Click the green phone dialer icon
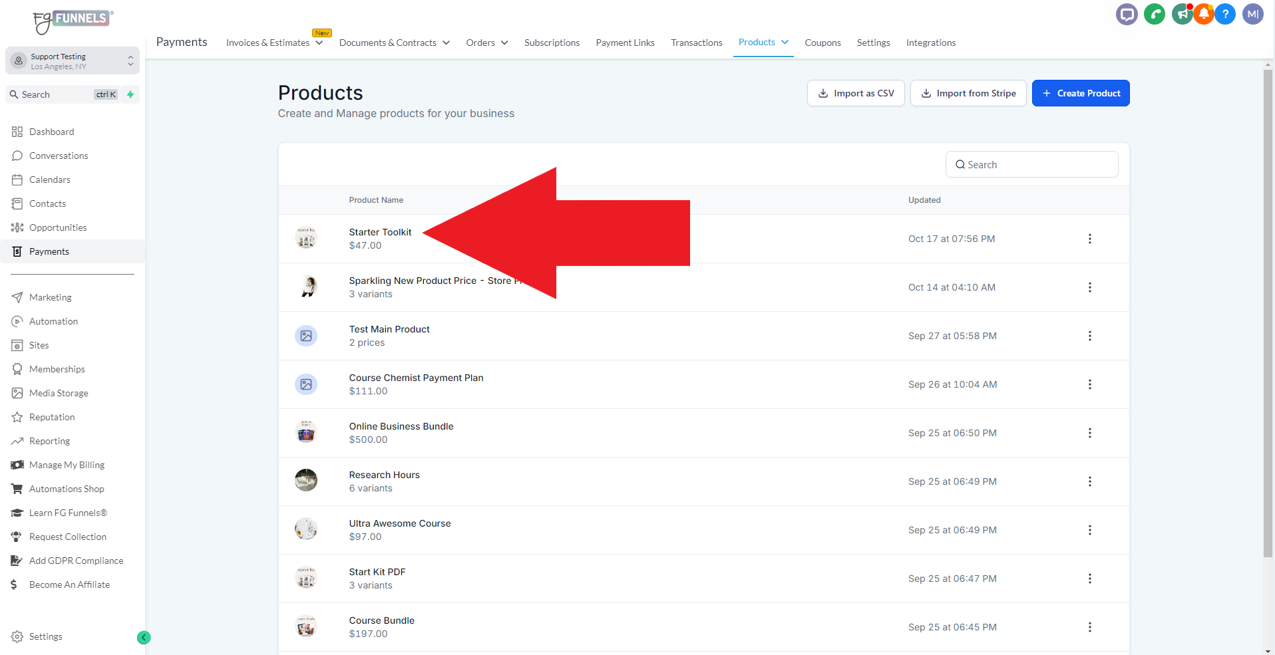Screen dimensions: 1275x655 (x=1155, y=14)
